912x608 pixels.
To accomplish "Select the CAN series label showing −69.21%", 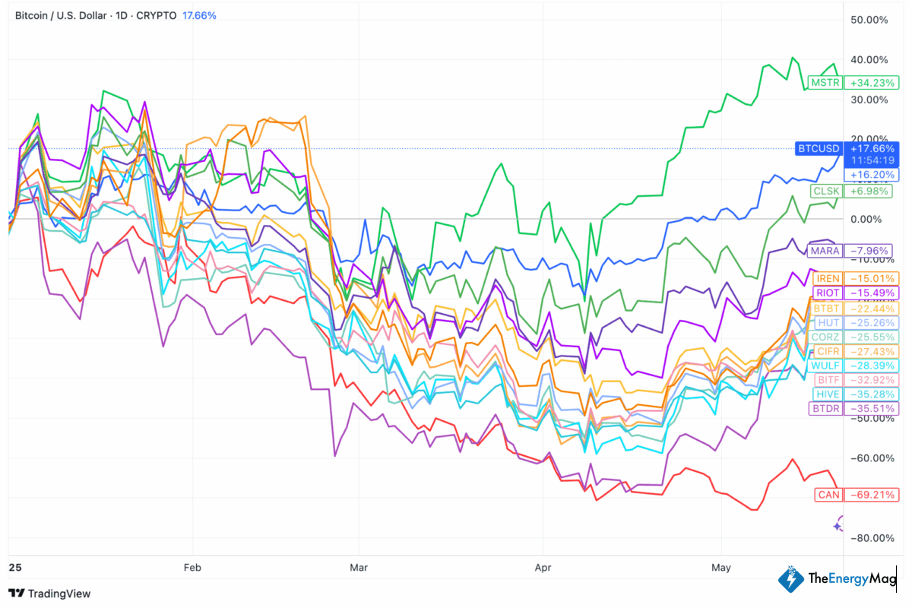I will click(x=828, y=495).
